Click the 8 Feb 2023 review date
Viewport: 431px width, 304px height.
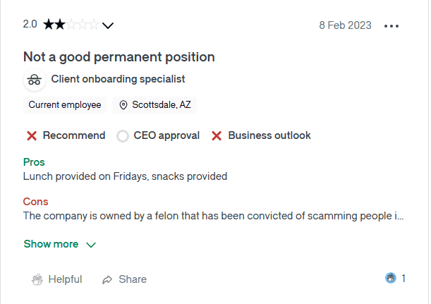coord(345,25)
